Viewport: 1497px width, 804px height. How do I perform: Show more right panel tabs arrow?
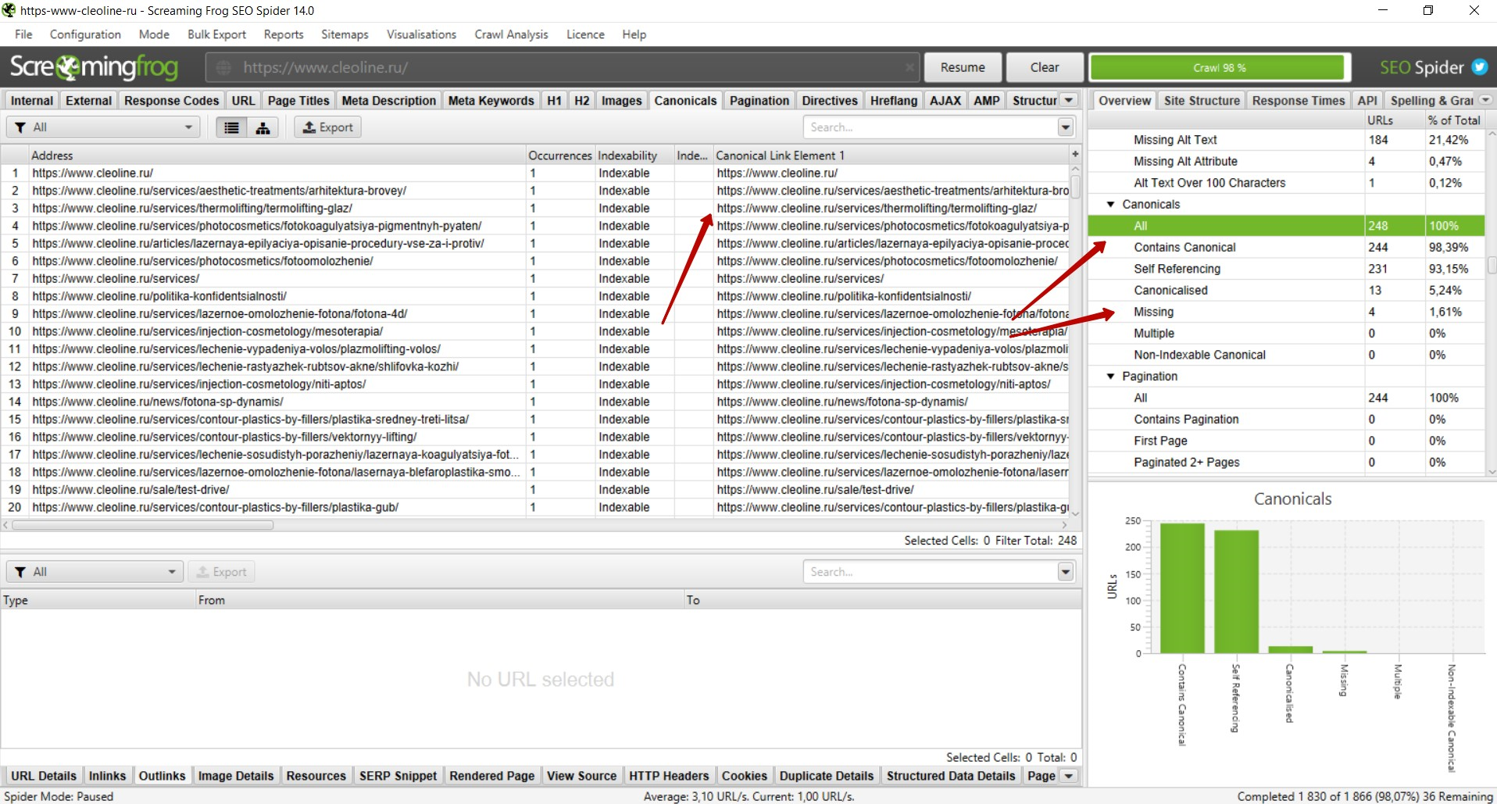pos(1486,100)
